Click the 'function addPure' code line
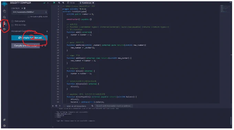The image size is (234, 130). [106, 45]
